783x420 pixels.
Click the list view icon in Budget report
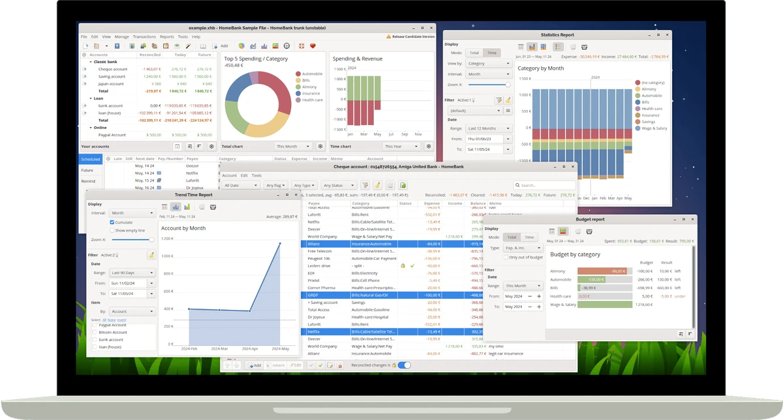pyautogui.click(x=551, y=231)
